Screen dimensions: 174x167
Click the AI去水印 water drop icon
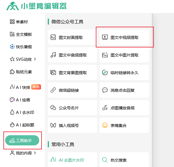12,112
